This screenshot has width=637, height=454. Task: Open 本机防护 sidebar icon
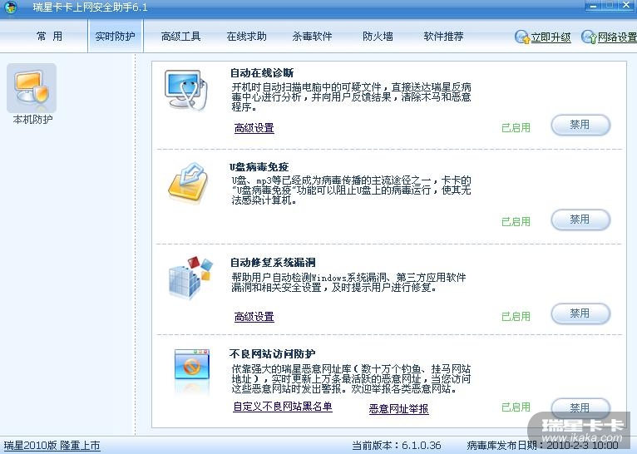point(32,88)
